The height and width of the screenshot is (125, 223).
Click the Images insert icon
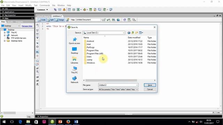click(78, 10)
